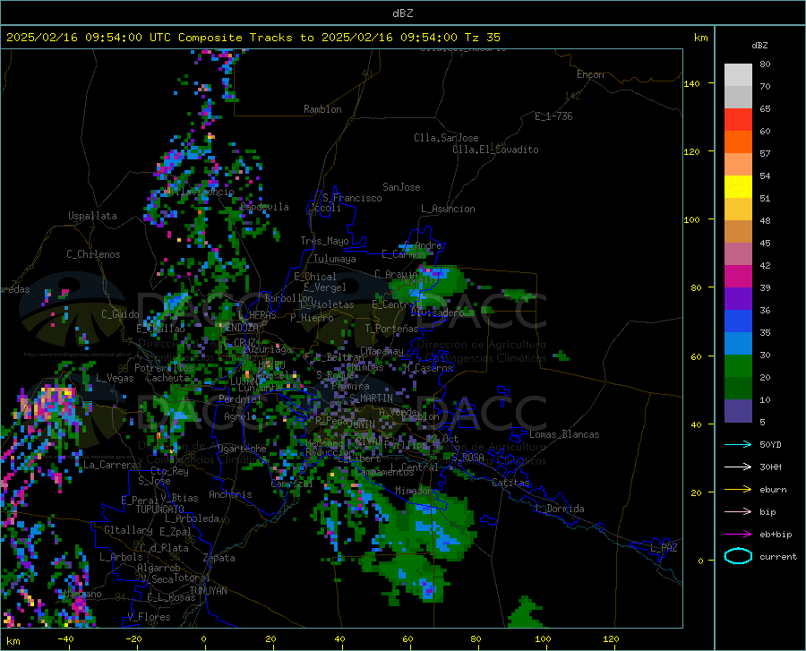Click the 'Ramblon' label near map top

tap(322, 109)
